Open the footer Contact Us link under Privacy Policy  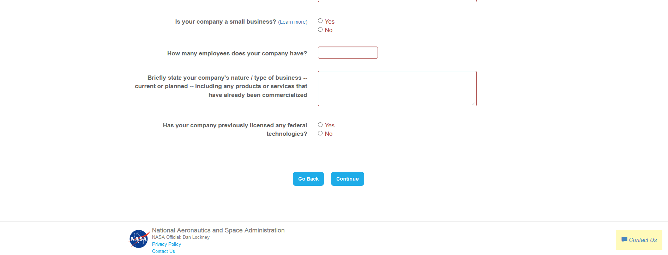click(163, 251)
